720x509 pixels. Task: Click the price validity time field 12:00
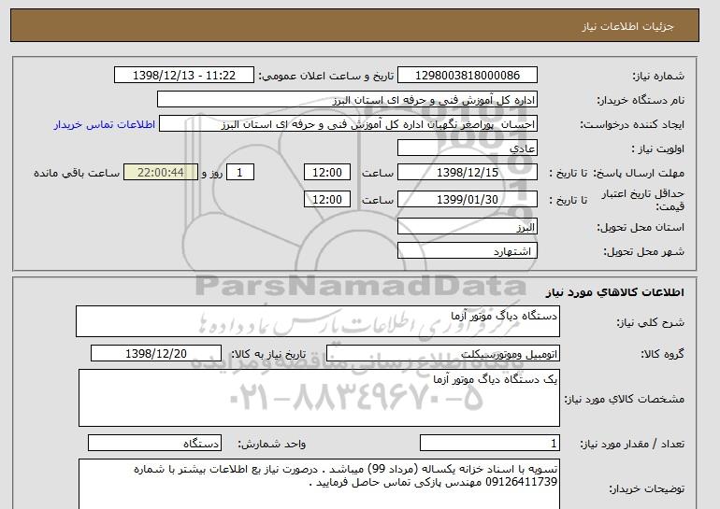tap(327, 199)
